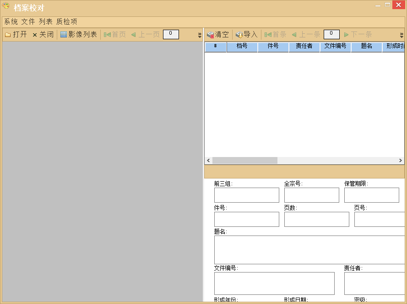Open the 系统 menu

coord(11,22)
